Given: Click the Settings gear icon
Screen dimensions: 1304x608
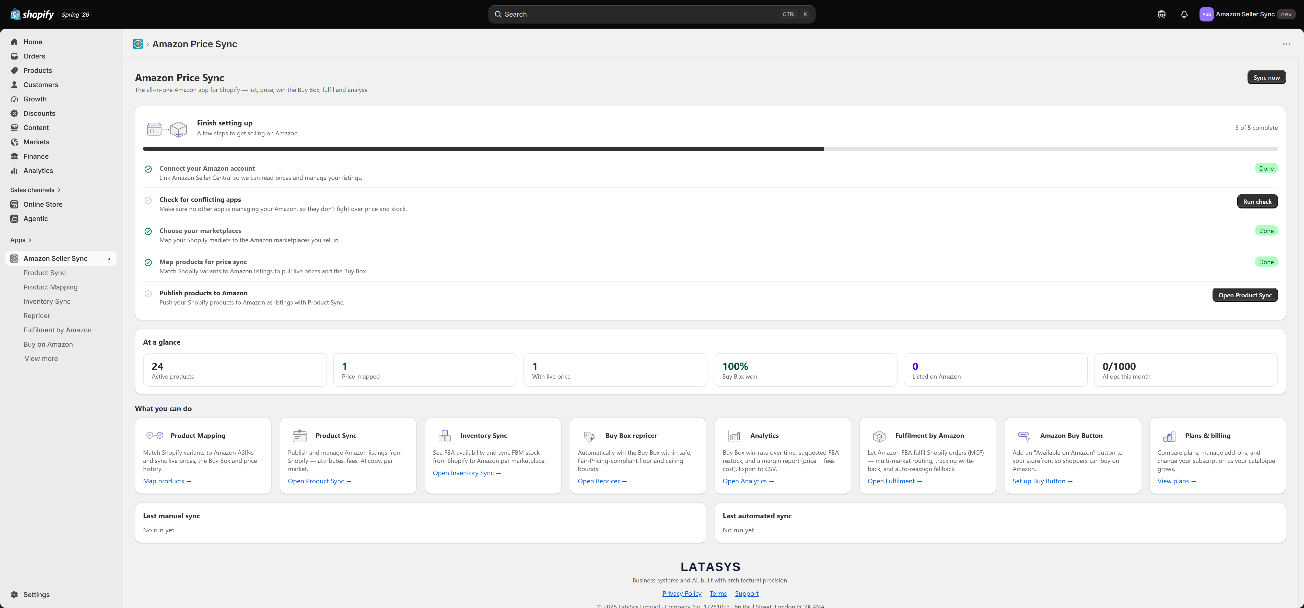Looking at the screenshot, I should 14,595.
